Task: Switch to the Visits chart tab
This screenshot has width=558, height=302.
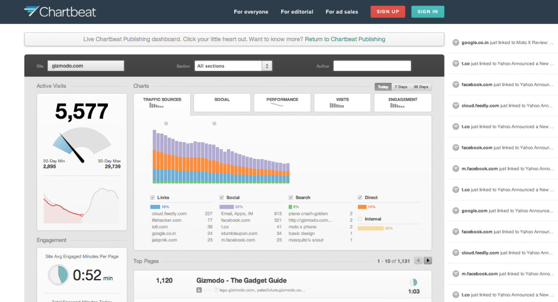Action: pyautogui.click(x=342, y=102)
